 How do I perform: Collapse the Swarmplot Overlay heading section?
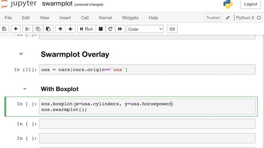click(21, 54)
